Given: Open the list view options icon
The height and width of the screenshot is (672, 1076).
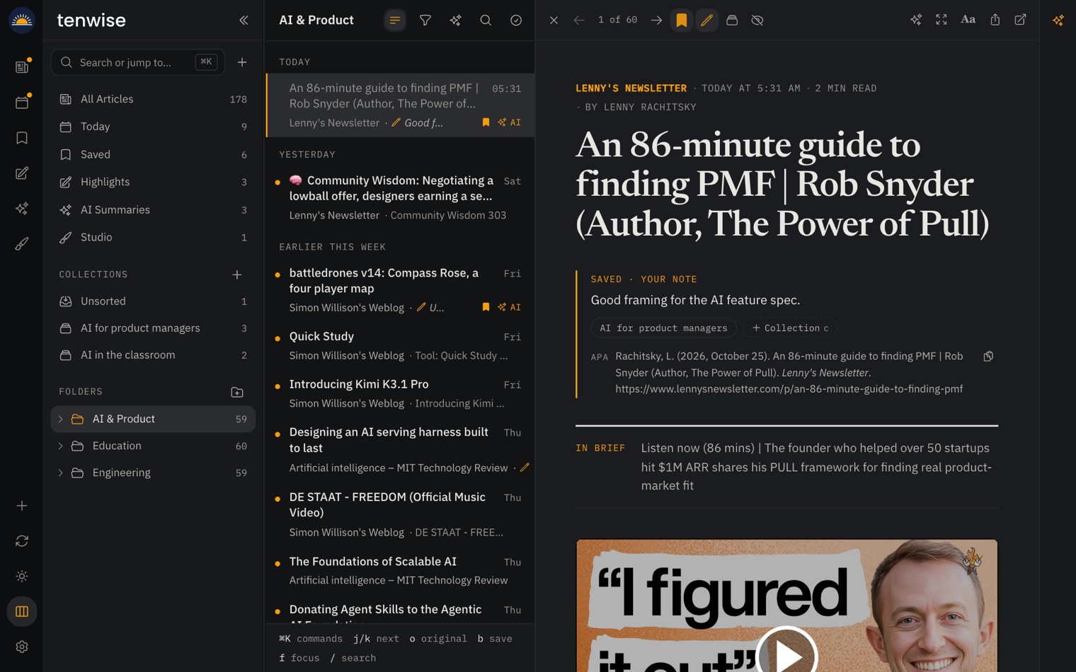Looking at the screenshot, I should (395, 21).
